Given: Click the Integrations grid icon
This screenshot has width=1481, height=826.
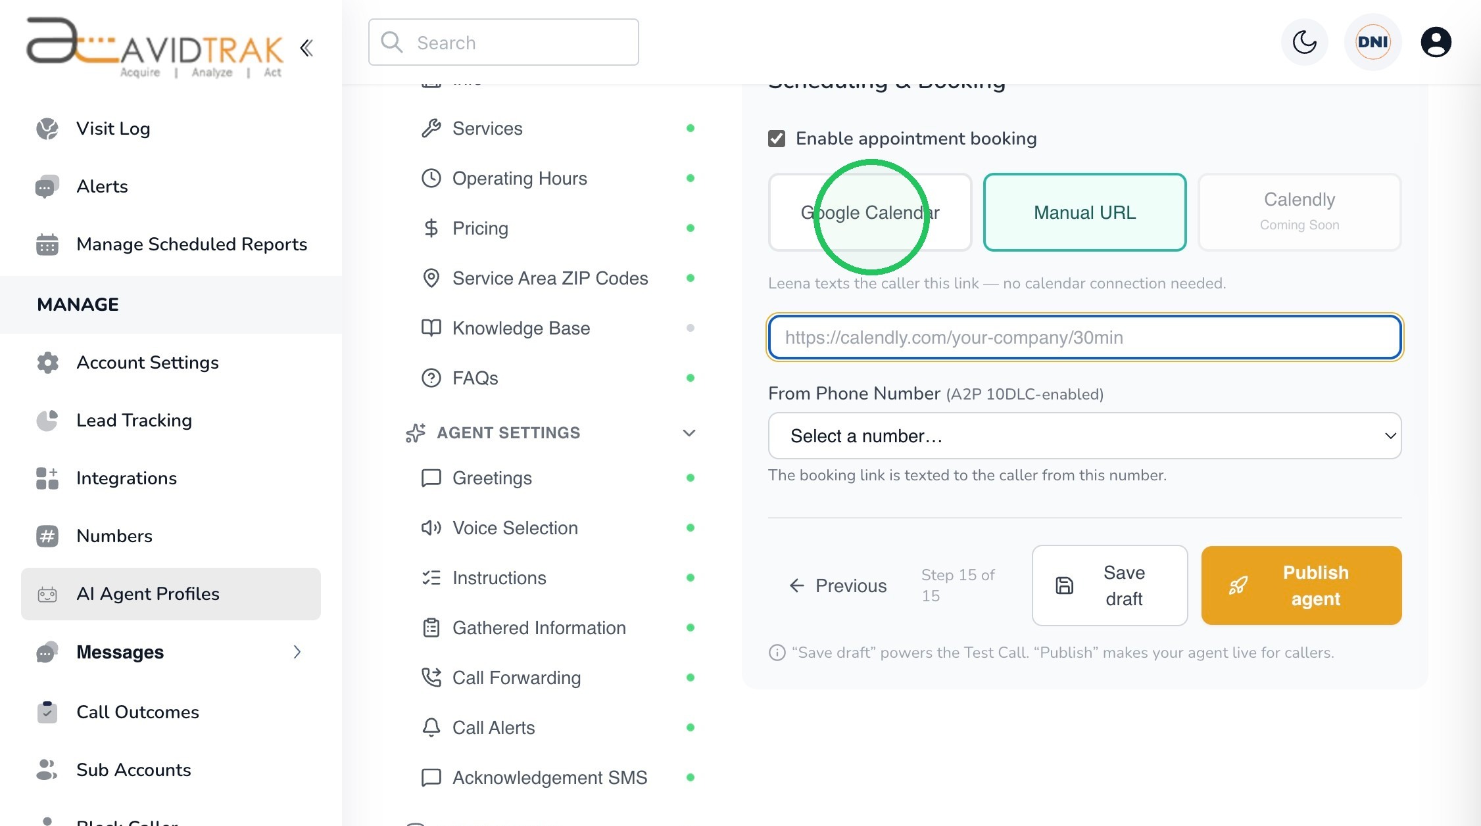Looking at the screenshot, I should coord(47,478).
